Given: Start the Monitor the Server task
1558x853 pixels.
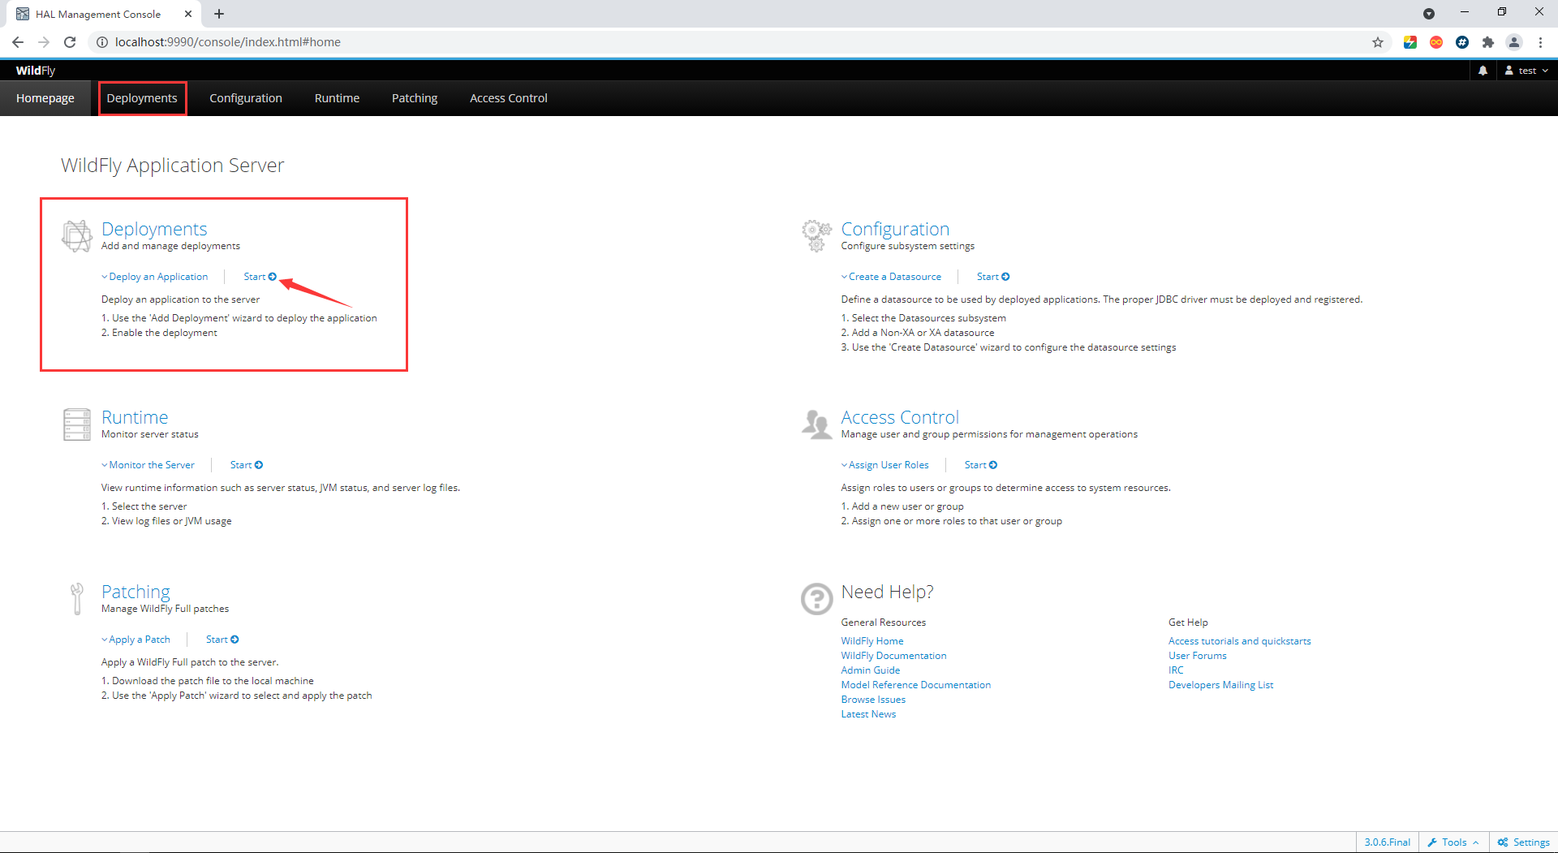Looking at the screenshot, I should pyautogui.click(x=247, y=465).
